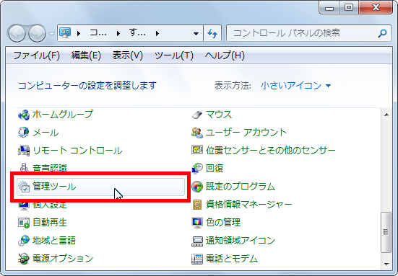Image resolution: width=398 pixels, height=276 pixels.
Task: Expand the arrow after す... breadcrumb
Action: coord(157,33)
